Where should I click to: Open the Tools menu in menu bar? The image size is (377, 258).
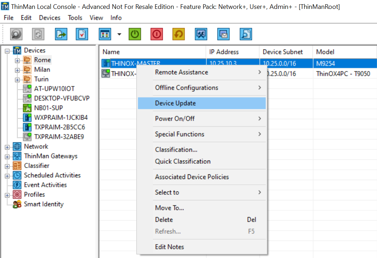[x=75, y=18]
